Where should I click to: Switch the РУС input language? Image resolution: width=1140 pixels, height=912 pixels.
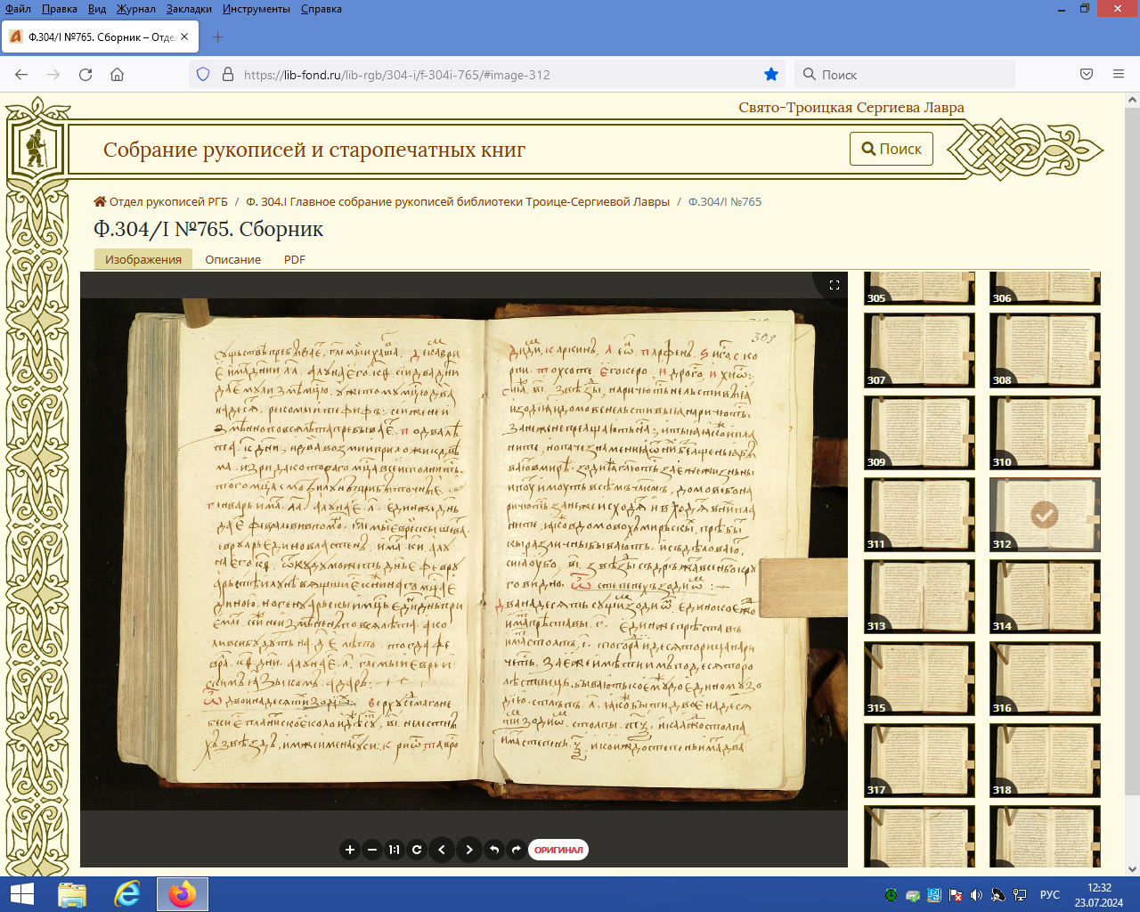(1050, 895)
